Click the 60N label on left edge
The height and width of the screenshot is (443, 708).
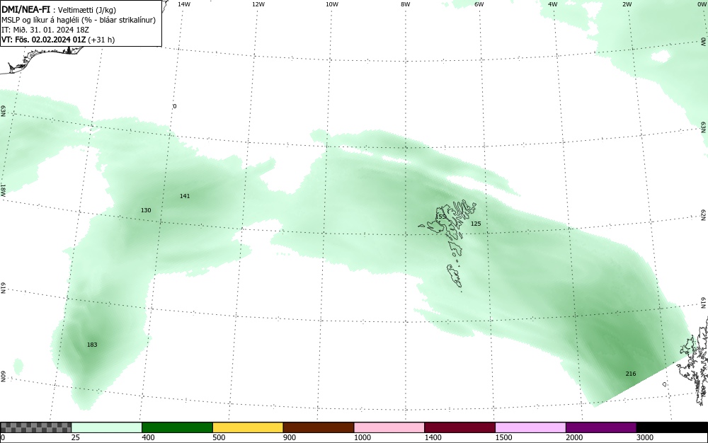3,376
